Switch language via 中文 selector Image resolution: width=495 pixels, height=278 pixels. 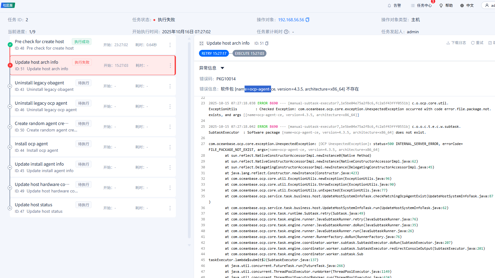(467, 6)
